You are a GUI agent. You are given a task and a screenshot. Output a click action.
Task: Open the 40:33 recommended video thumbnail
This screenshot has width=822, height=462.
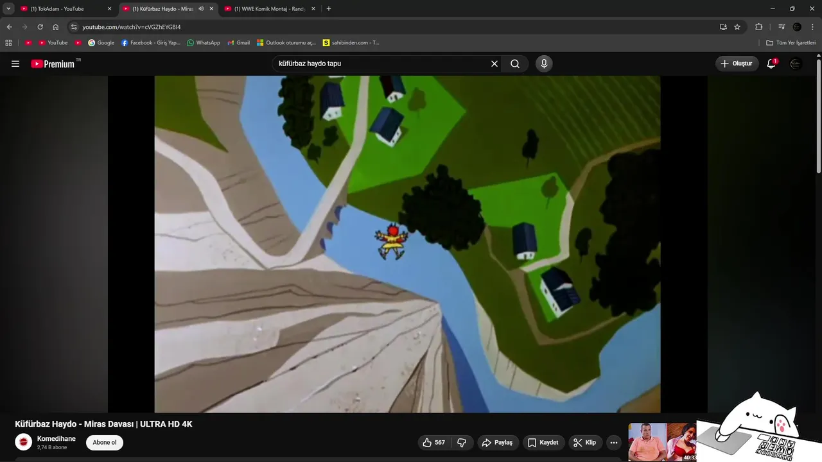point(662,441)
